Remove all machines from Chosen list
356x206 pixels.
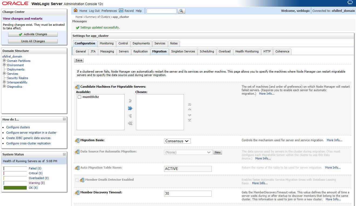(130, 123)
